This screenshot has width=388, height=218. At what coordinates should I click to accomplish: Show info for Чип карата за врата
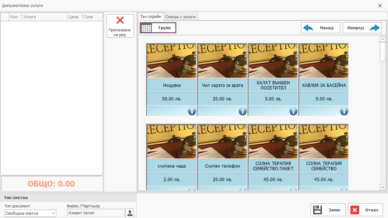(x=242, y=111)
